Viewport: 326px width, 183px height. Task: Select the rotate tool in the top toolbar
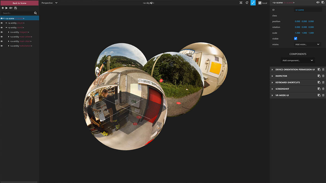[x=247, y=3]
